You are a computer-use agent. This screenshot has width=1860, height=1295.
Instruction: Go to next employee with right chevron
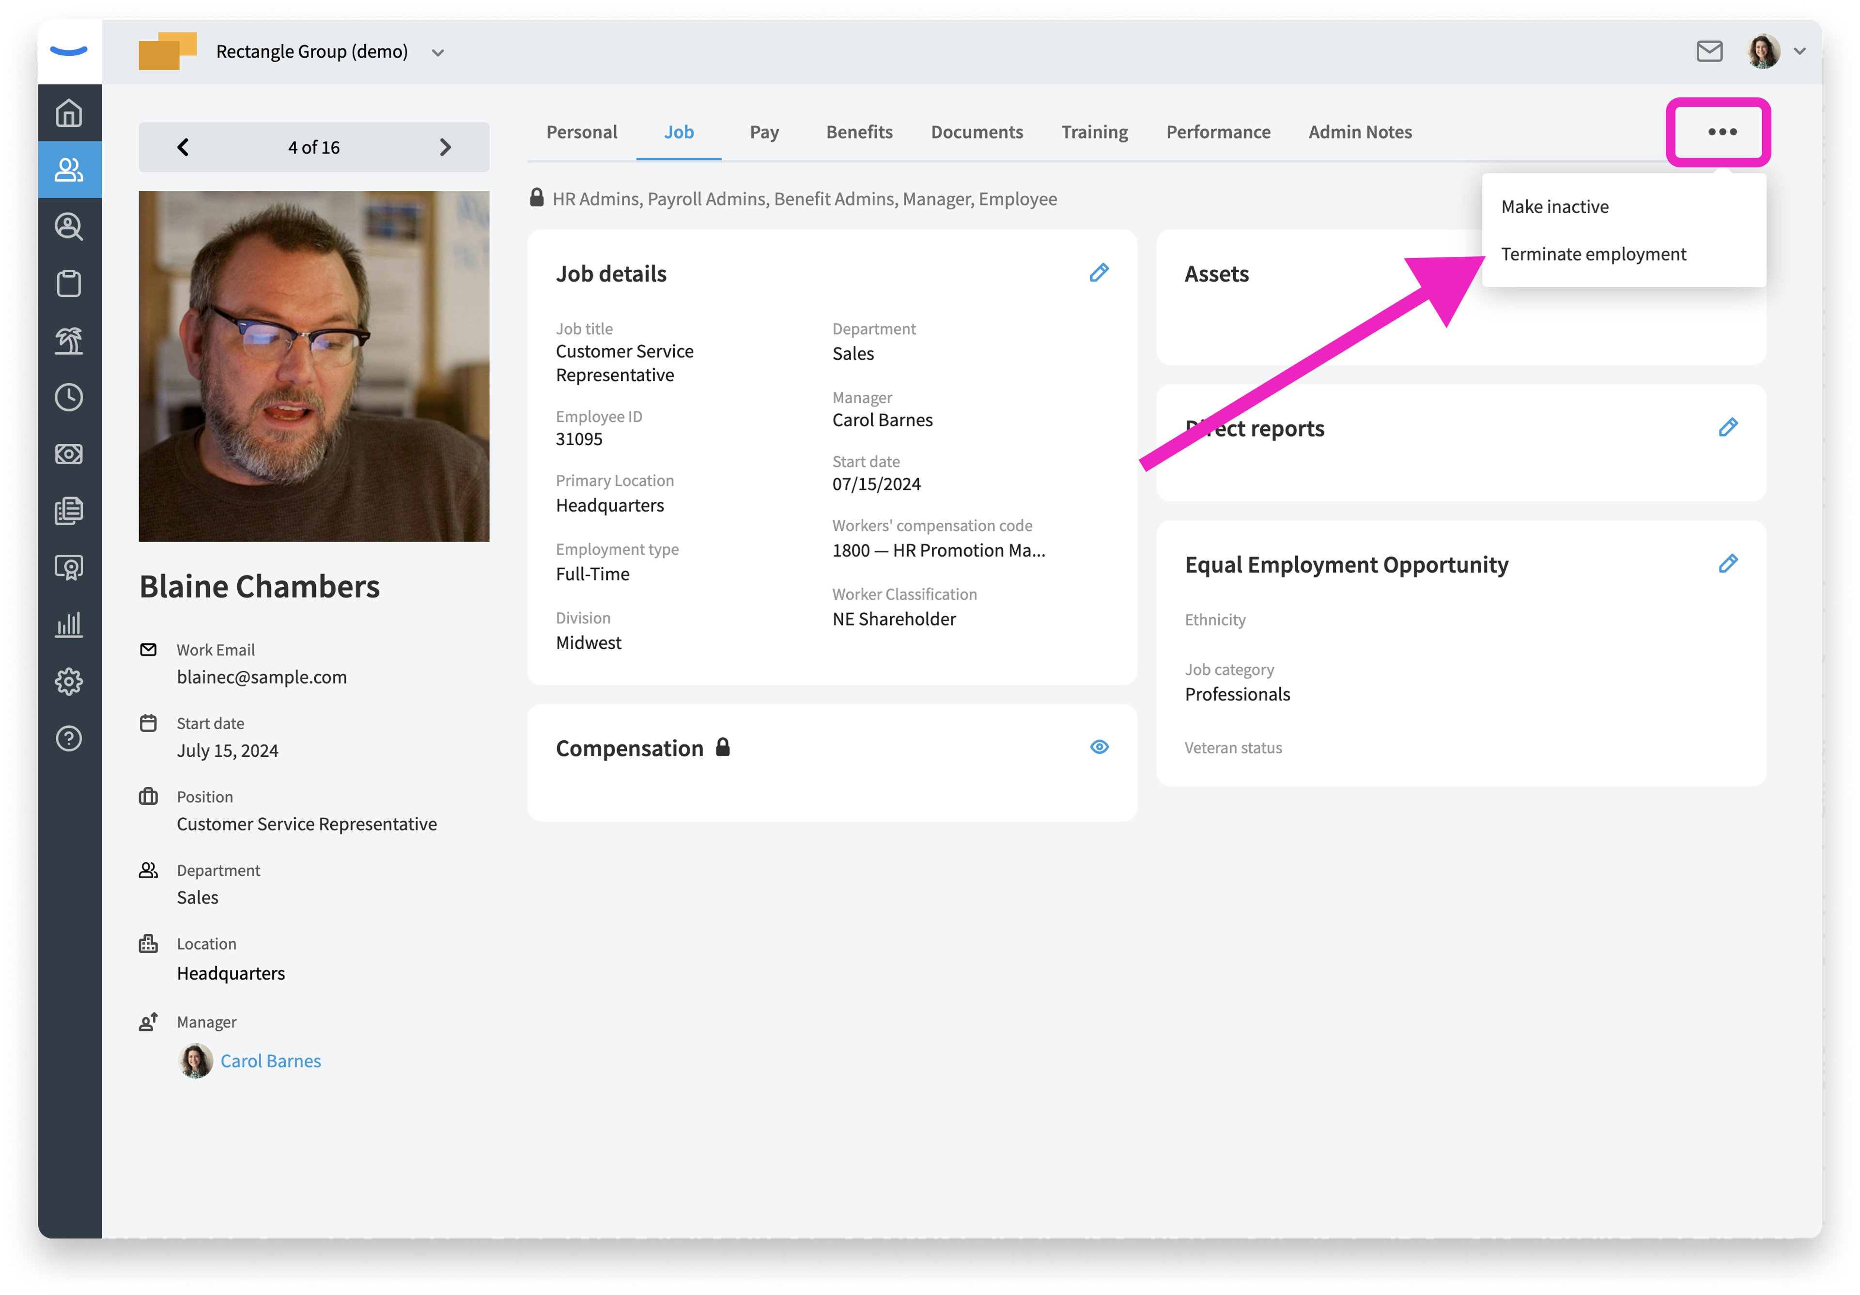pos(445,147)
